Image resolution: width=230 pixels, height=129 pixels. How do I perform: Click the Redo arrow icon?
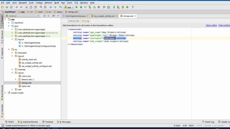(x=21, y=7)
